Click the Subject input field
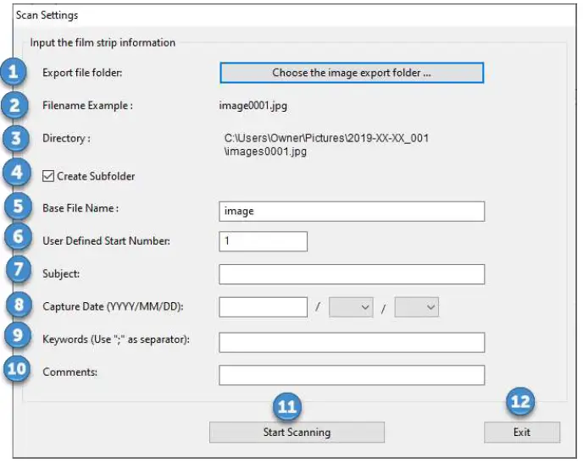The width and height of the screenshot is (583, 463). [352, 274]
